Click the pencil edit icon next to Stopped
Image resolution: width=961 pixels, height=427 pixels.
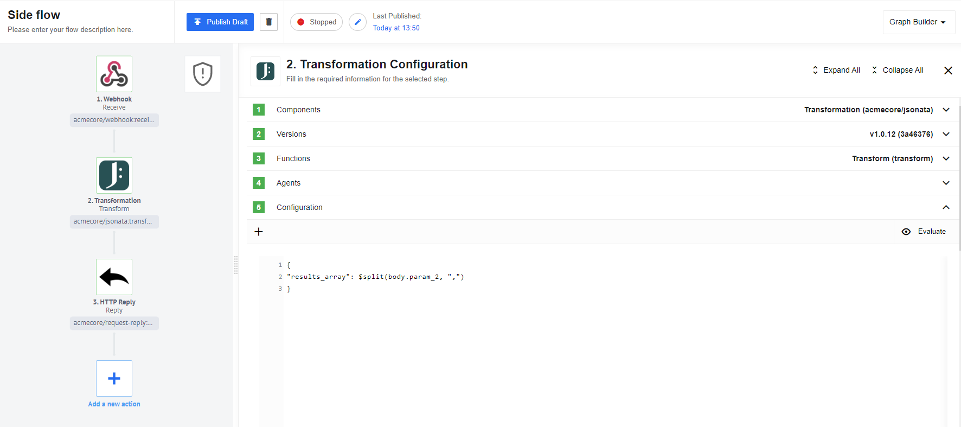[x=357, y=22]
